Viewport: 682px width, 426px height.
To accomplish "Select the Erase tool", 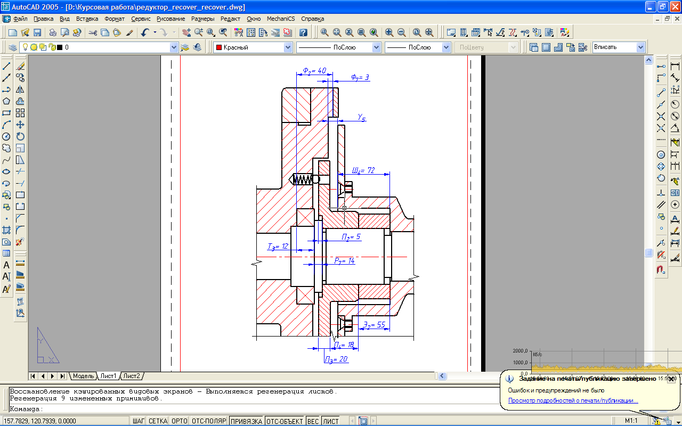I will [20, 67].
